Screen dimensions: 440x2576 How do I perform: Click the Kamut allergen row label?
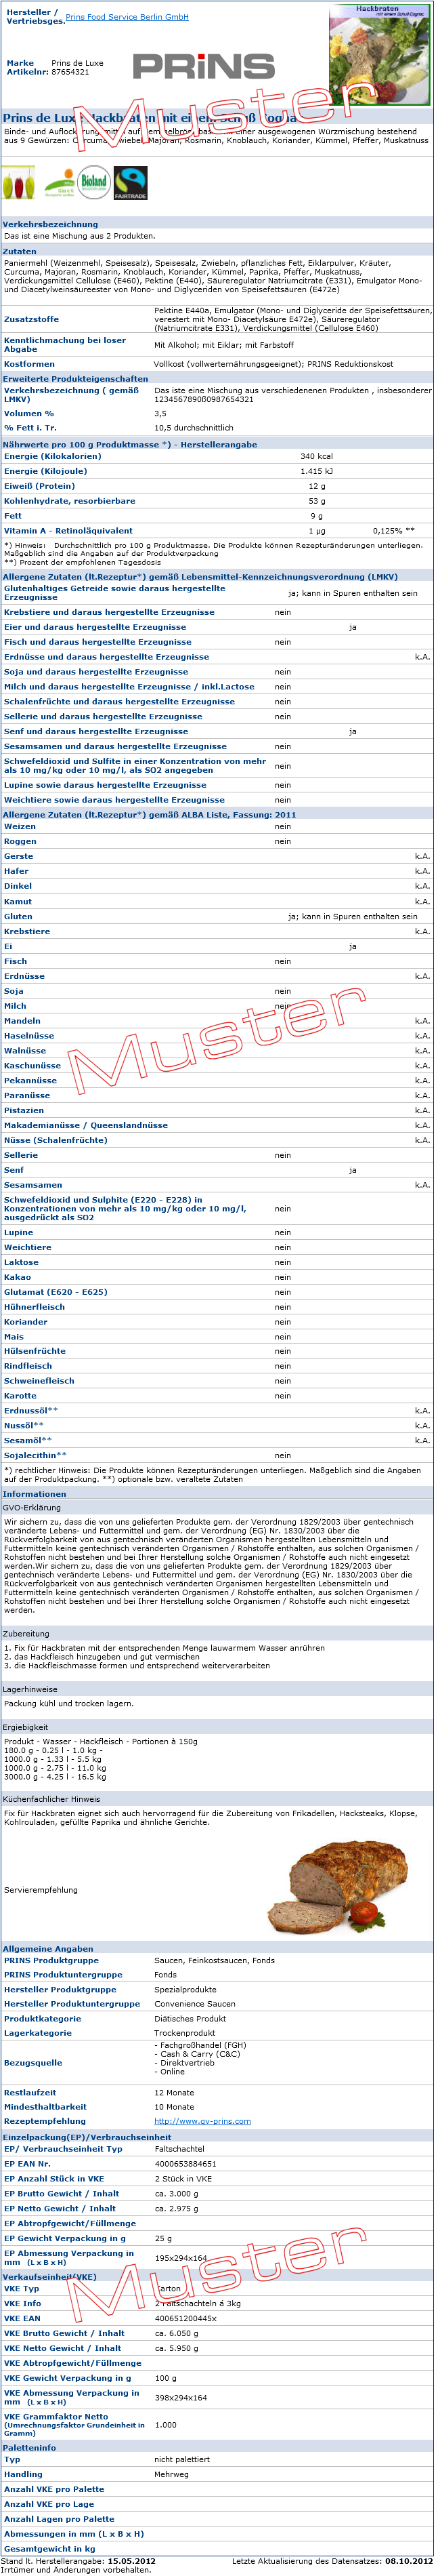click(x=19, y=902)
